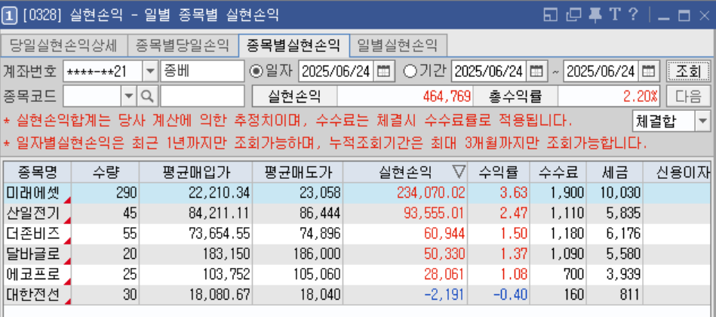The width and height of the screenshot is (716, 317).
Task: Open the 종목별당일손익 tab
Action: (x=182, y=45)
